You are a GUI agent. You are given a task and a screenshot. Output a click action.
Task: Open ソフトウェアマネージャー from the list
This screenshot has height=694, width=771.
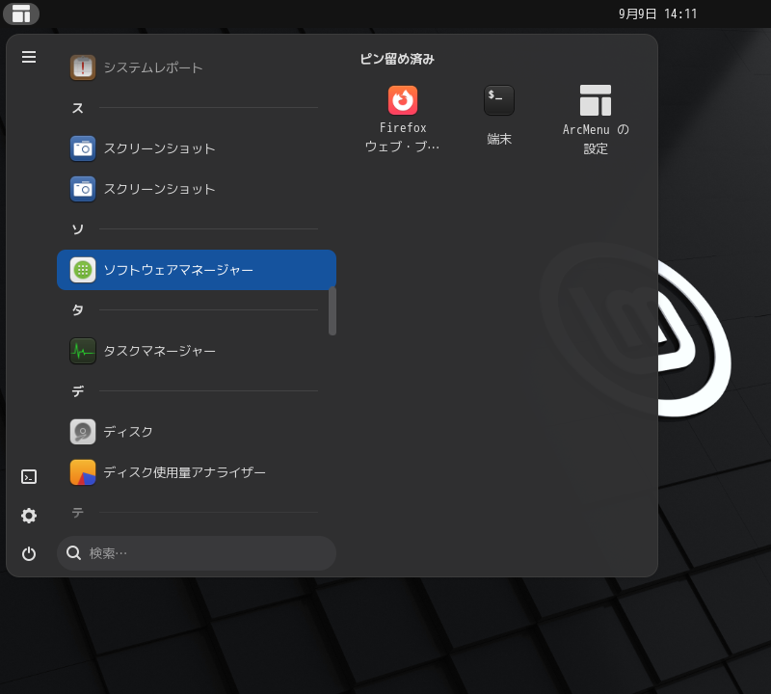(197, 270)
